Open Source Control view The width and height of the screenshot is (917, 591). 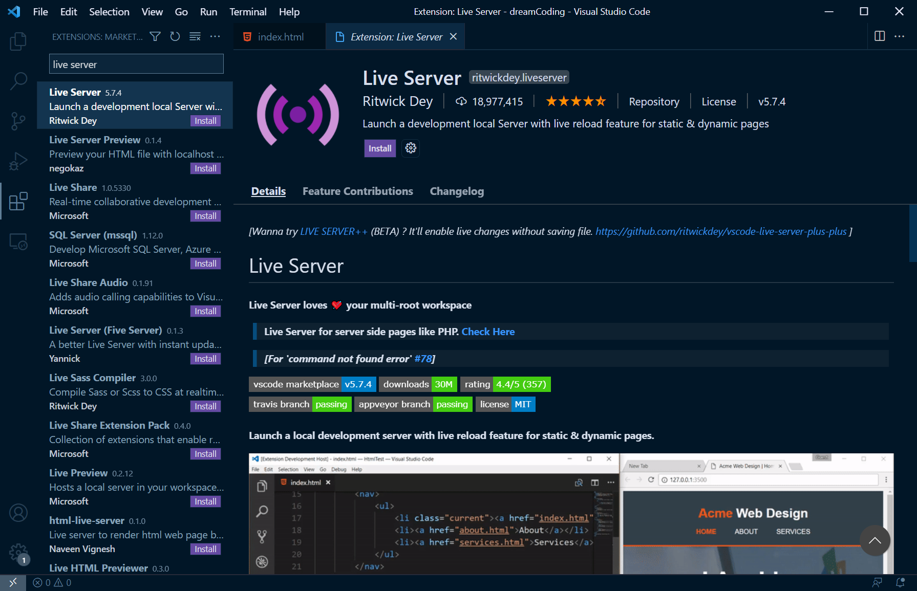pyautogui.click(x=18, y=121)
